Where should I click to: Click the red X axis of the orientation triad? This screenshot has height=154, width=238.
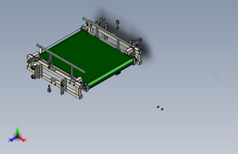pyautogui.click(x=21, y=139)
